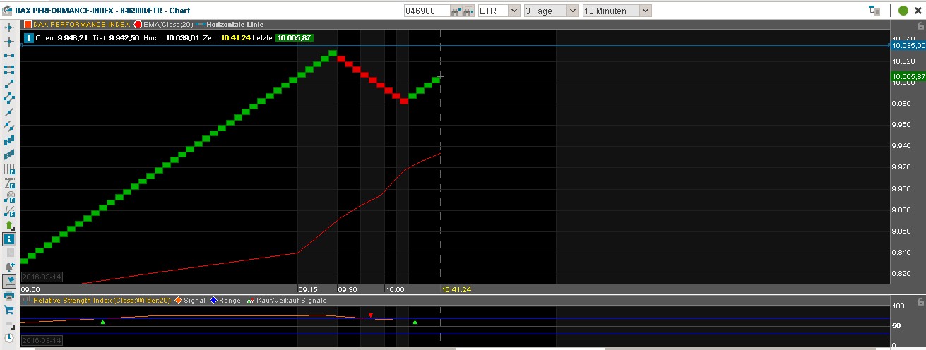Image resolution: width=926 pixels, height=350 pixels.
Task: Click the lock icon above the price axis
Action: (920, 25)
